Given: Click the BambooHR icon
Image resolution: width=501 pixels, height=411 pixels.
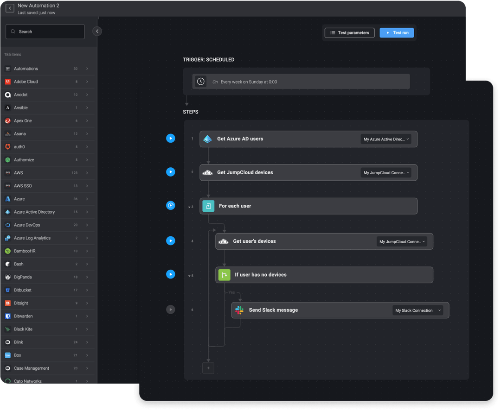Looking at the screenshot, I should (x=8, y=251).
